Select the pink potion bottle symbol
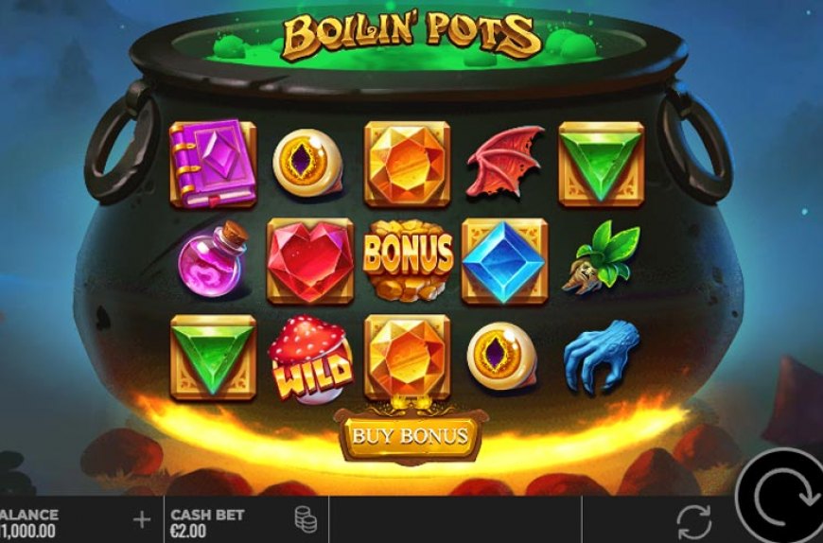 click(213, 260)
